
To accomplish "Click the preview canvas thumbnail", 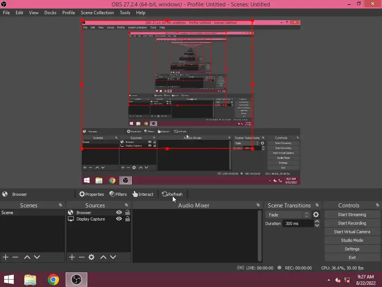I will 191,102.
